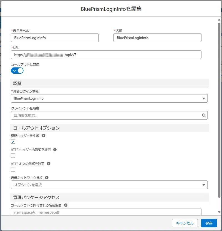Screen dimensions: 222x231
Task: Click the 保存 button
Action: click(209, 223)
